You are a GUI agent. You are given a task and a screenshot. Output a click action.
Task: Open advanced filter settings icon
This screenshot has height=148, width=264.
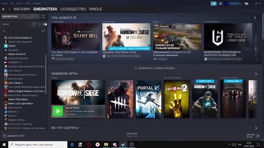(43, 31)
